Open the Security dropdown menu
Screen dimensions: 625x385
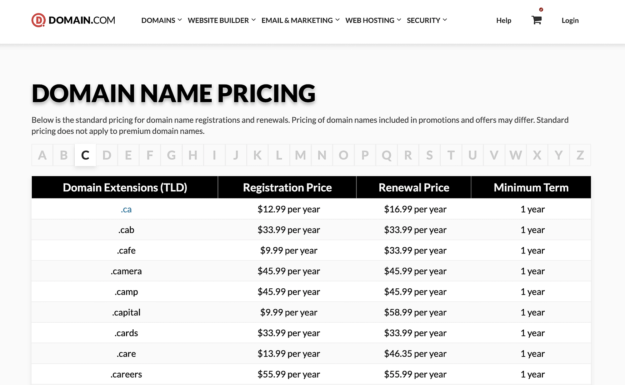point(426,20)
